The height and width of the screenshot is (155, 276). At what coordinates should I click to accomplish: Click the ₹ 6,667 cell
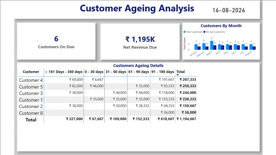(x=97, y=79)
